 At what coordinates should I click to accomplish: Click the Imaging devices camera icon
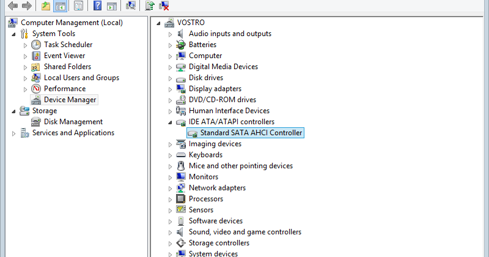pos(180,144)
